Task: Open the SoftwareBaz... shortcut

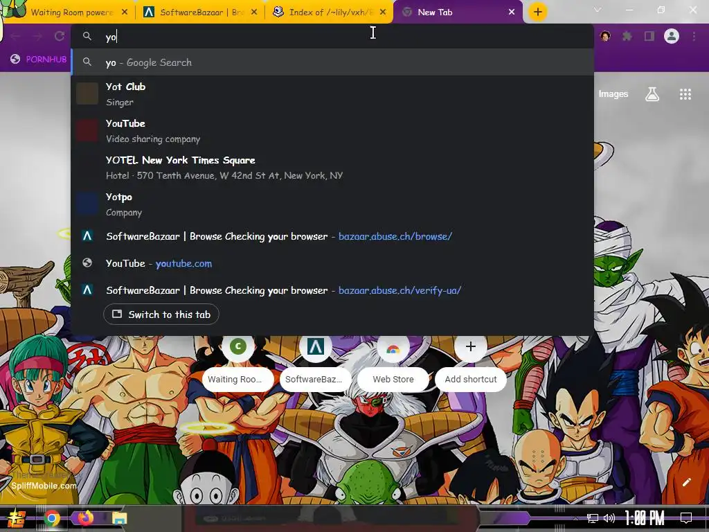Action: [x=316, y=363]
